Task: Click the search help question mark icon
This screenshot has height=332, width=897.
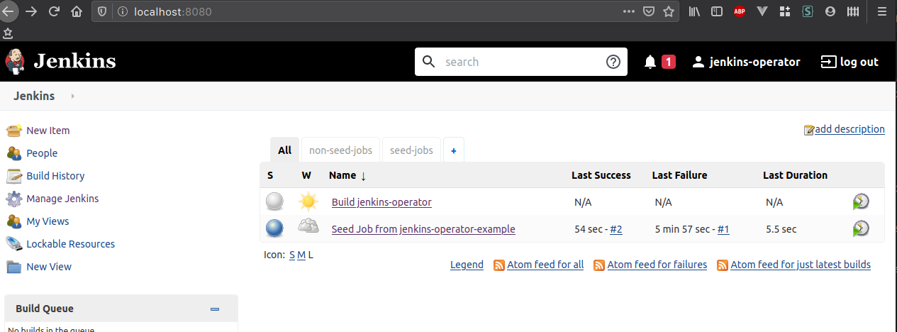Action: [x=613, y=62]
